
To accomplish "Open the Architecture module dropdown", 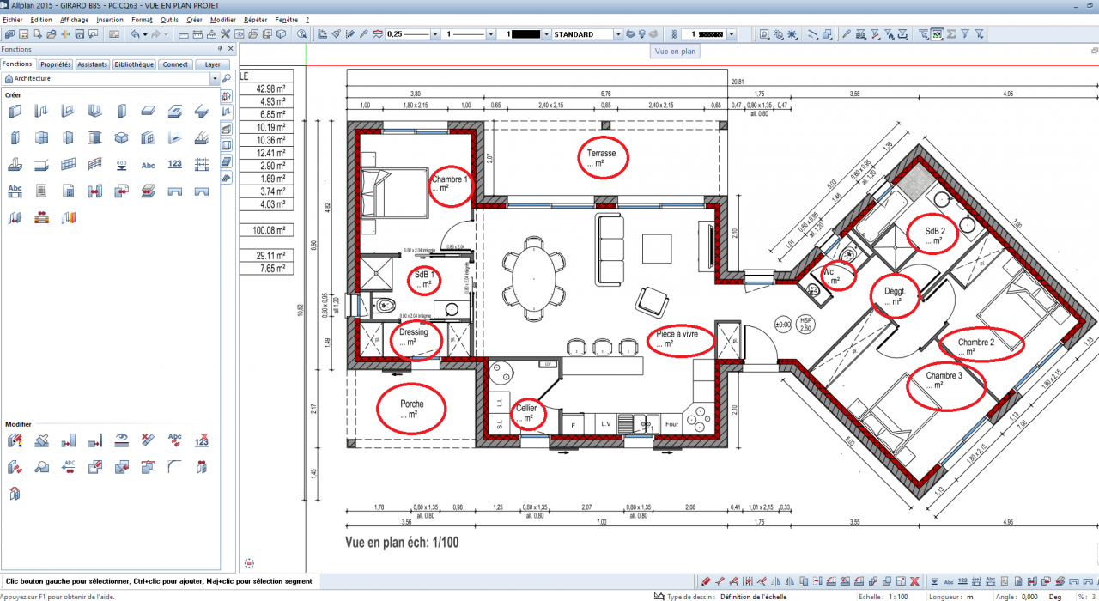I will click(x=213, y=78).
